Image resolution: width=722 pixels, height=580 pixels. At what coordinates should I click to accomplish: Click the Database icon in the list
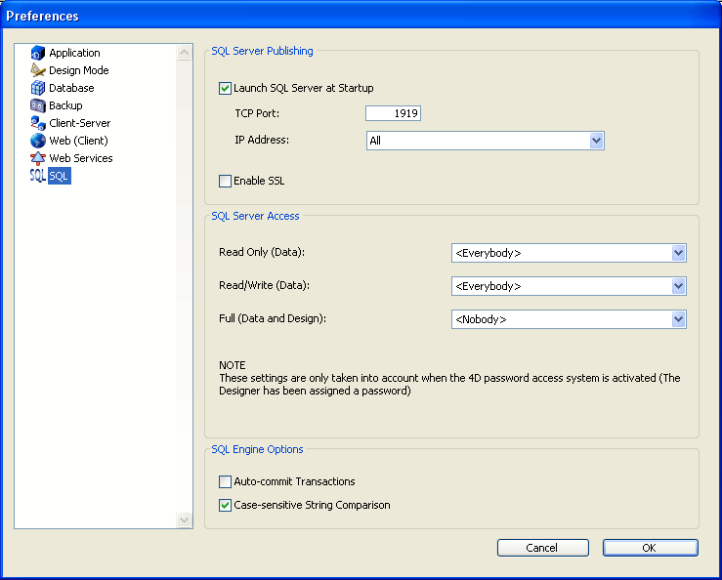[38, 88]
